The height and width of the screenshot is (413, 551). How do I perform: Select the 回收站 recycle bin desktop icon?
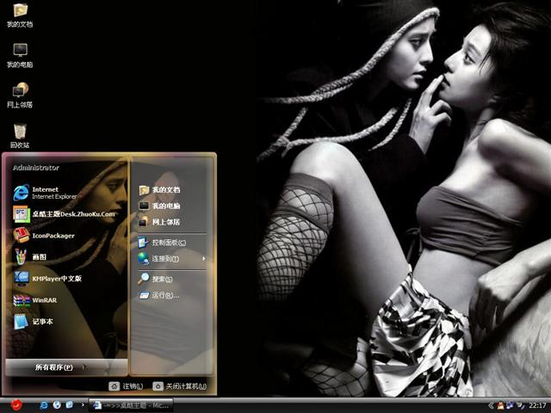pyautogui.click(x=20, y=136)
